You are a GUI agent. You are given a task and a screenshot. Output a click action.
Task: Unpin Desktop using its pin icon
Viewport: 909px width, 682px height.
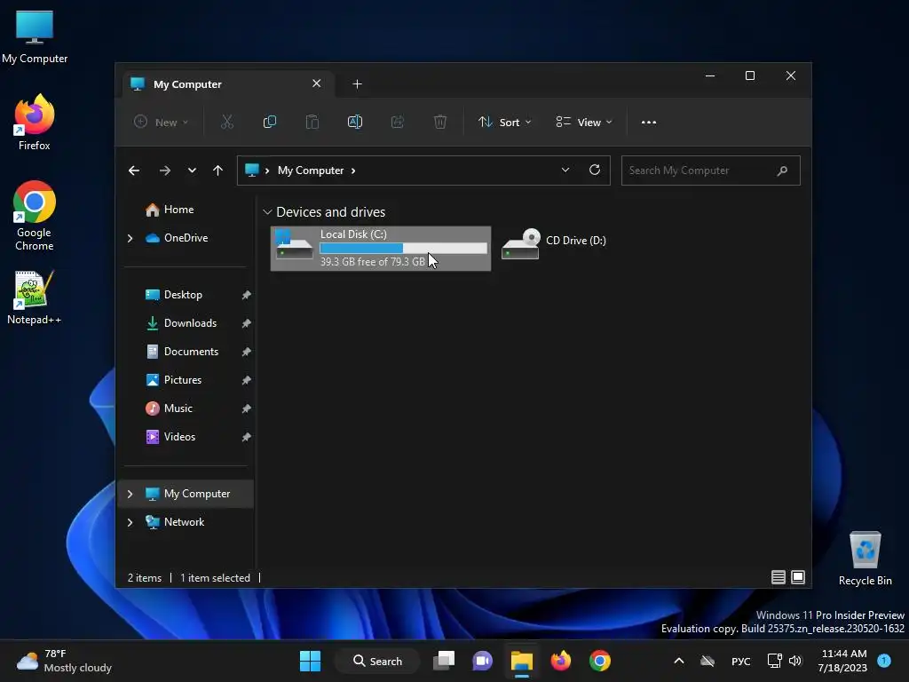coord(247,295)
